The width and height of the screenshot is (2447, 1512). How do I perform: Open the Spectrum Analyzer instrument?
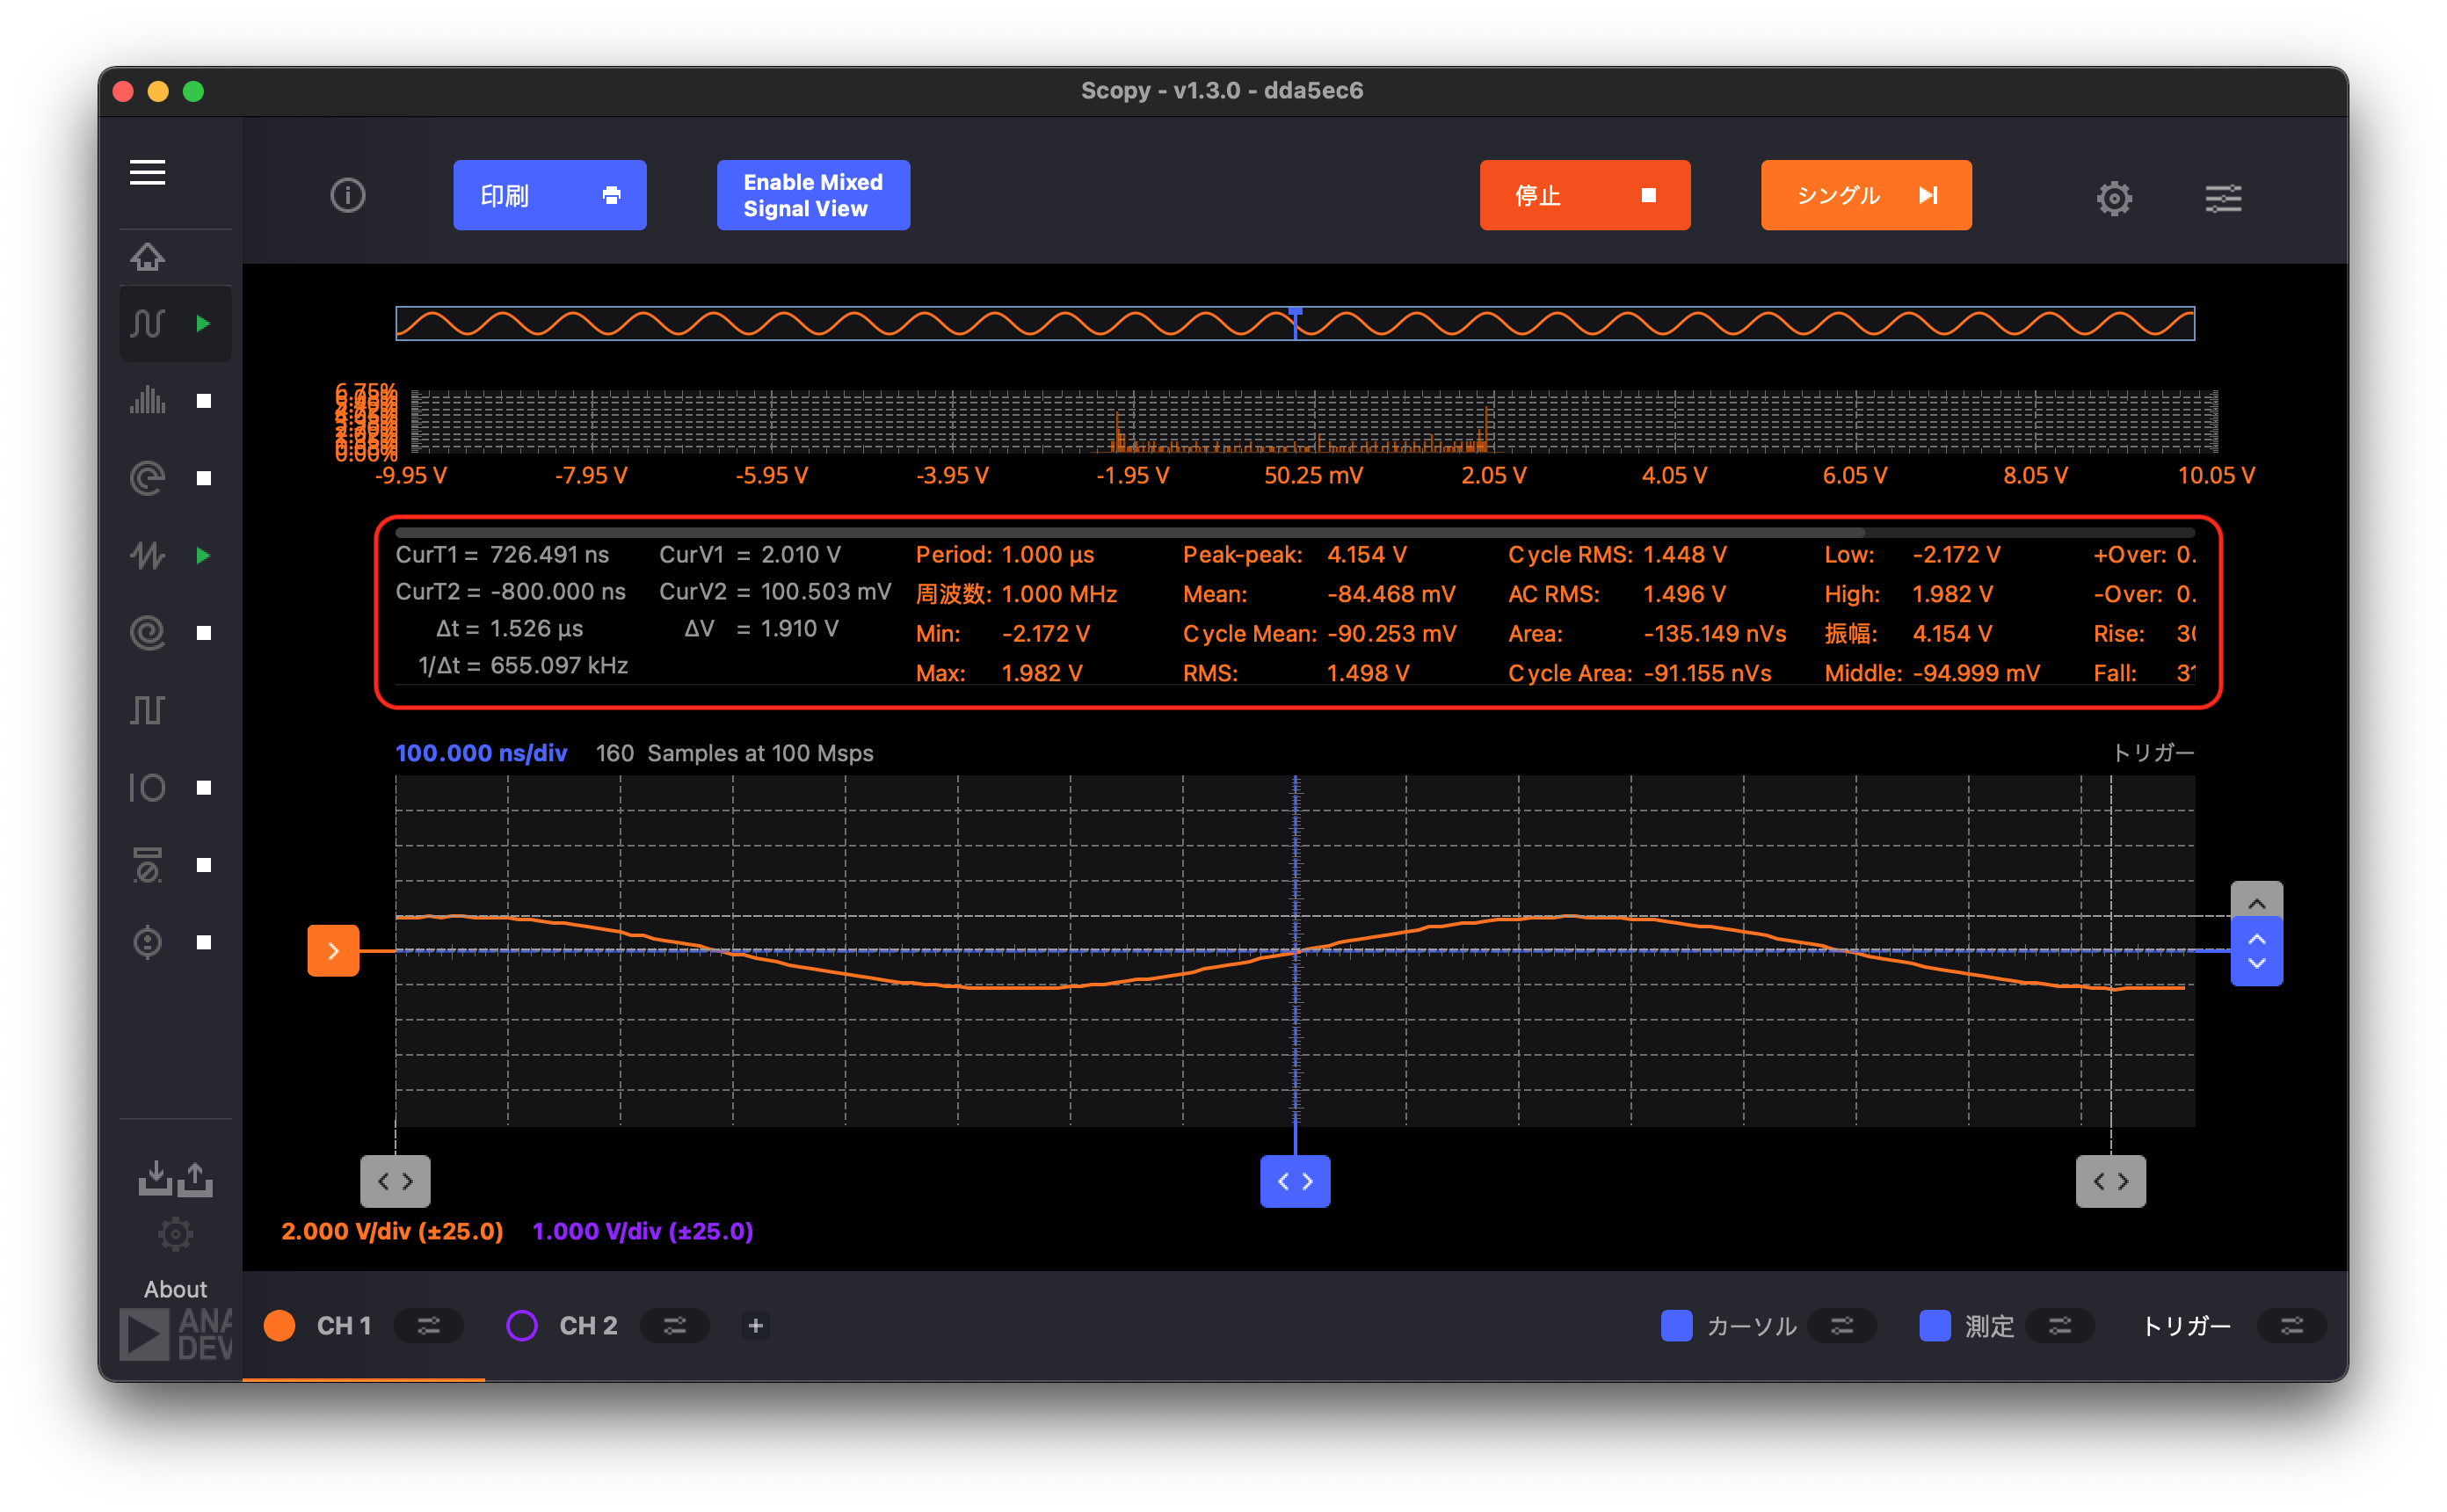click(x=148, y=400)
